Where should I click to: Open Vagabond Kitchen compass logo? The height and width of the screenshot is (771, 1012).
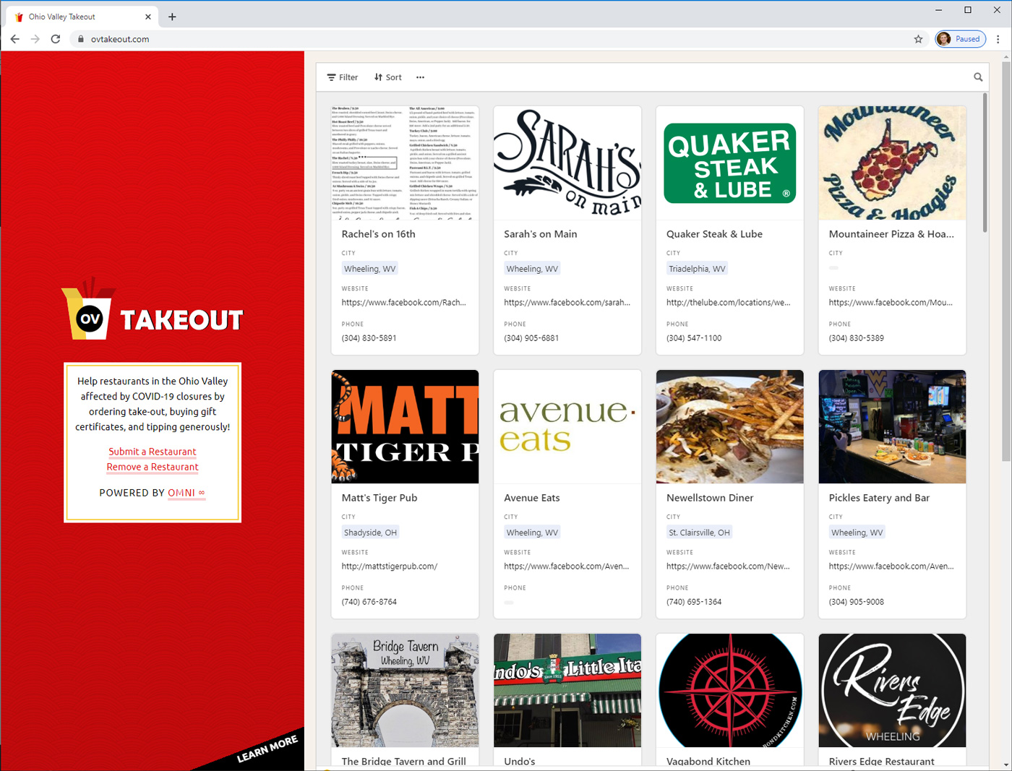[730, 690]
